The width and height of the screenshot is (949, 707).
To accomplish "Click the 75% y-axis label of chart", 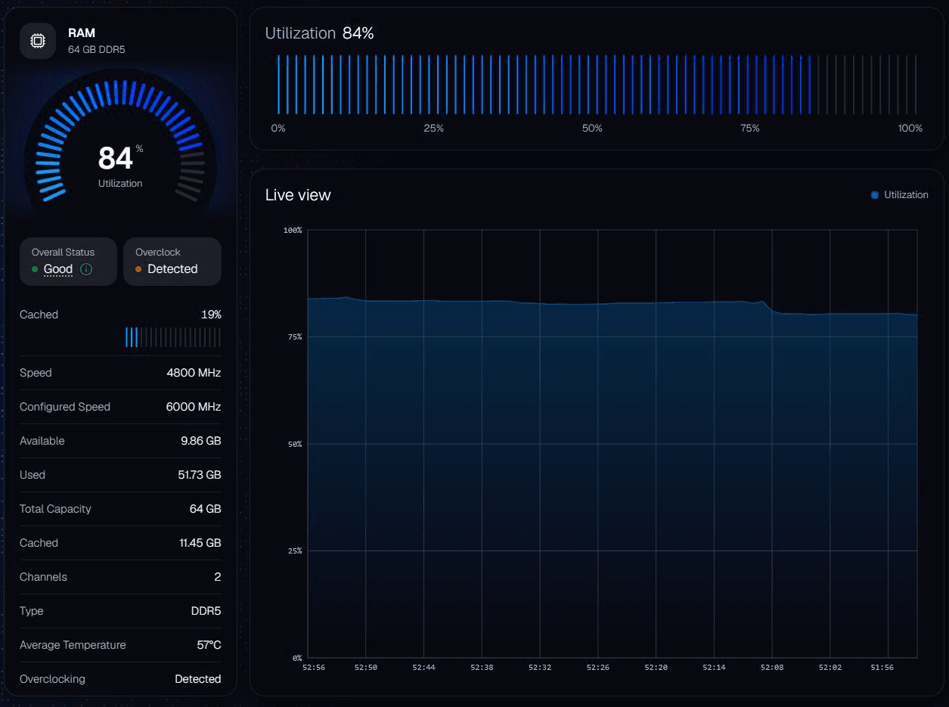I will pos(293,336).
